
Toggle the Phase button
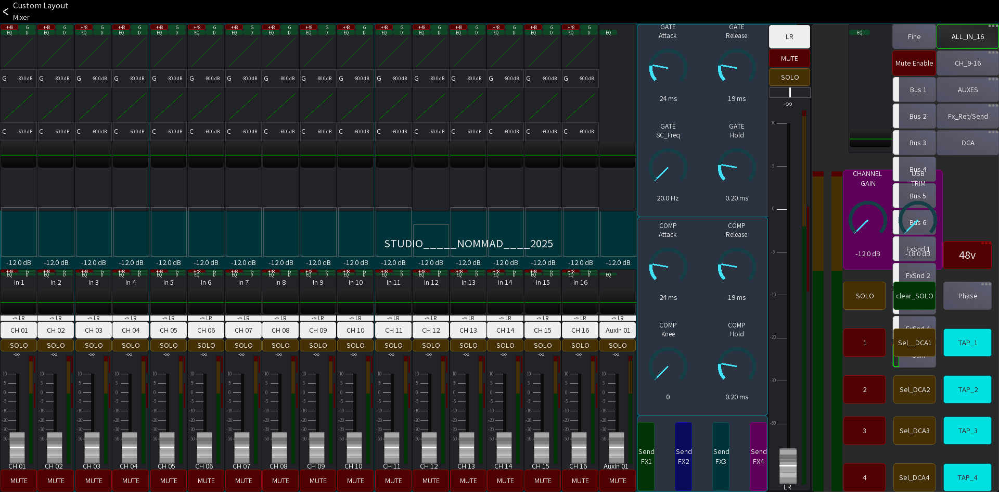[x=967, y=296]
